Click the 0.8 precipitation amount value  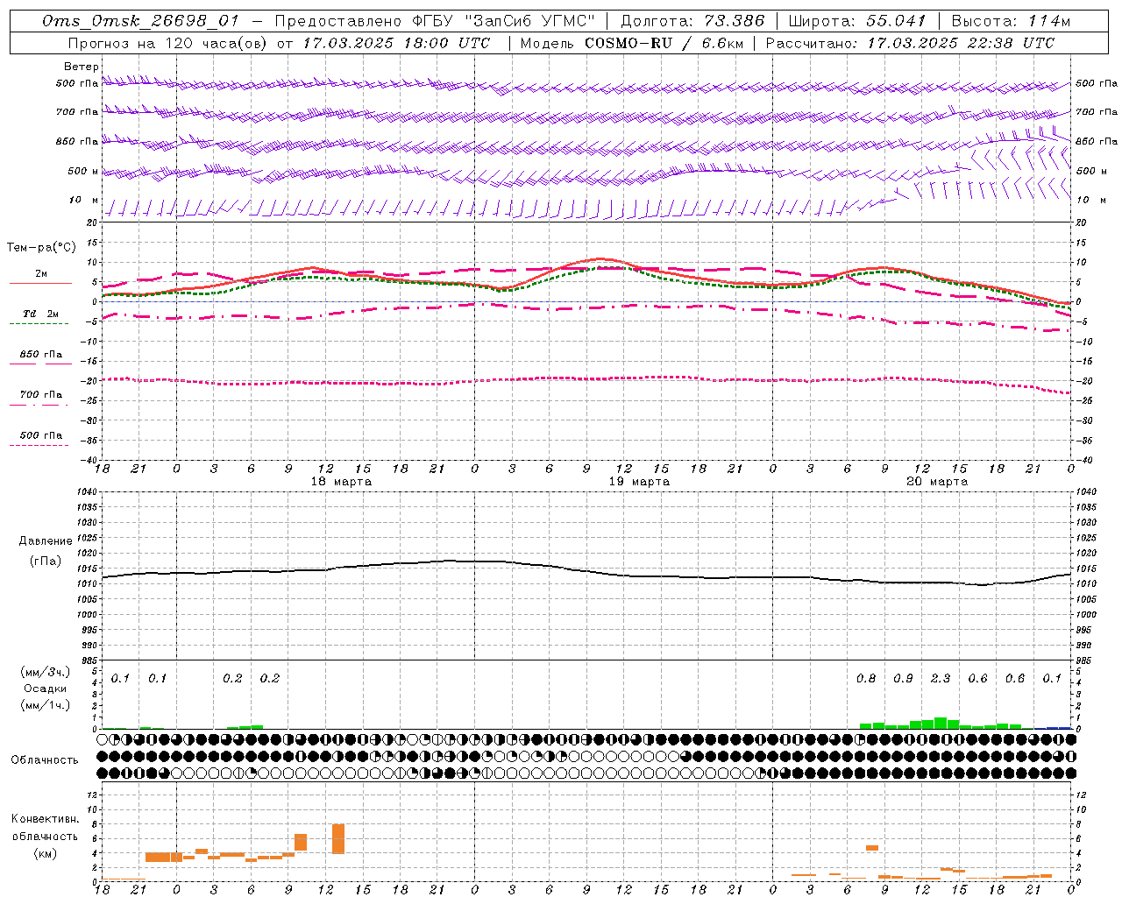pos(866,679)
